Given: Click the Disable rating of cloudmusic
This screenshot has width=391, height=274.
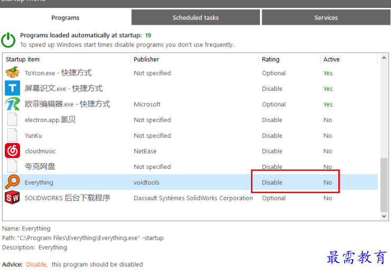Looking at the screenshot, I should click(x=272, y=151).
